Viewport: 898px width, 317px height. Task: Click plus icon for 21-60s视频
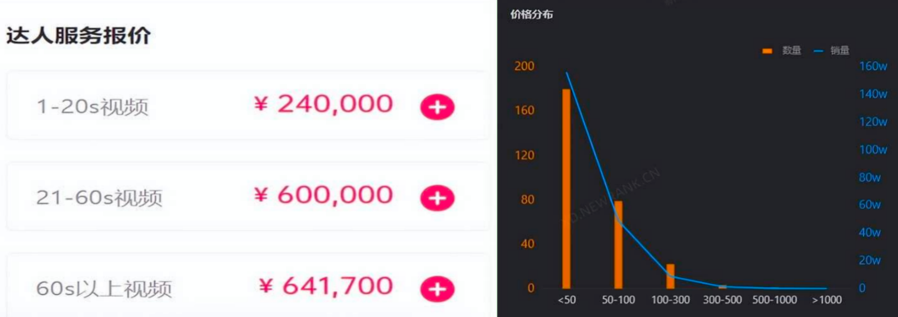437,198
